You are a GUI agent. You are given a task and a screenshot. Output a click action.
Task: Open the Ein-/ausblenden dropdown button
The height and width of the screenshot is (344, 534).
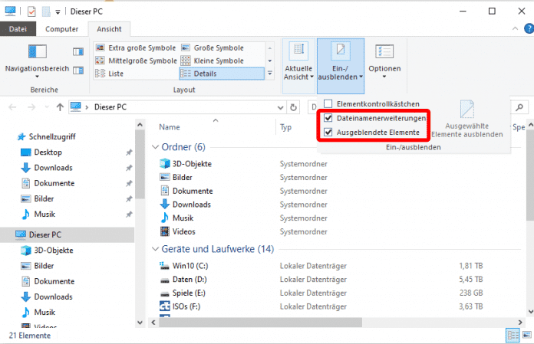pyautogui.click(x=341, y=66)
